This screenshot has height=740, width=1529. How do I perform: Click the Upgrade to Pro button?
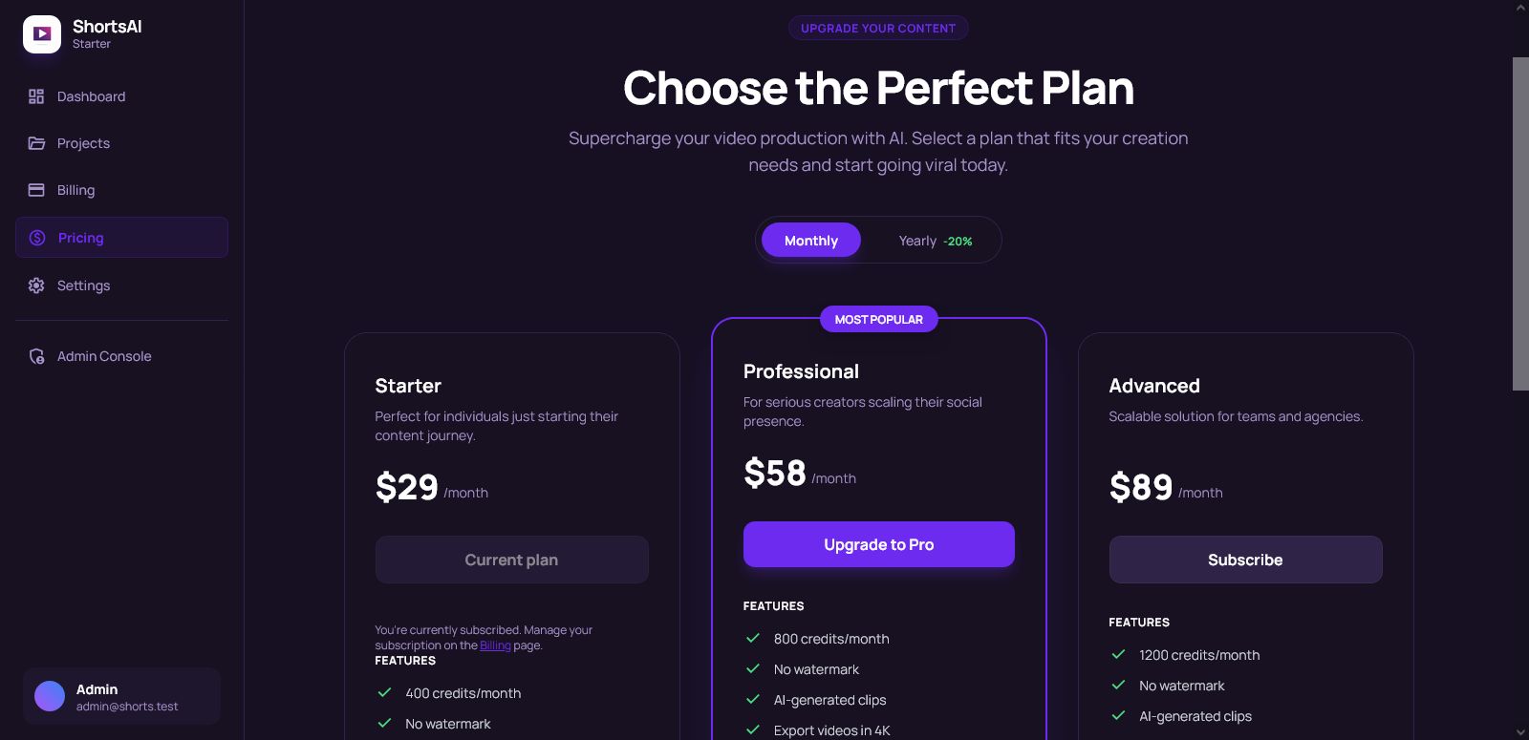pos(878,544)
